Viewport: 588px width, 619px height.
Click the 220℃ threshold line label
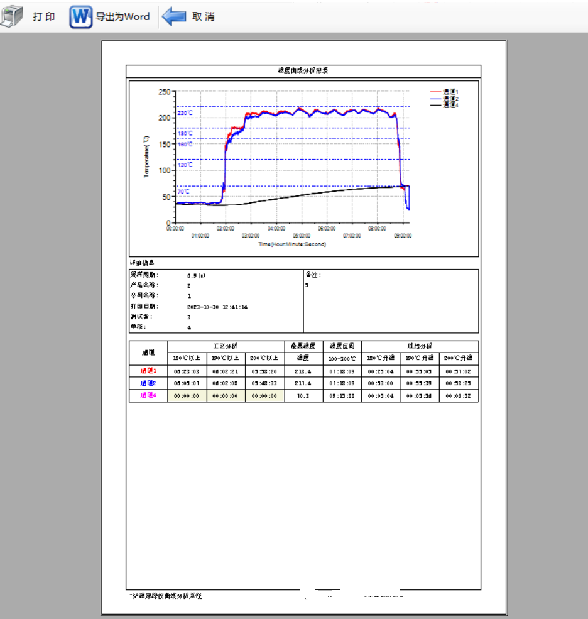tap(185, 113)
